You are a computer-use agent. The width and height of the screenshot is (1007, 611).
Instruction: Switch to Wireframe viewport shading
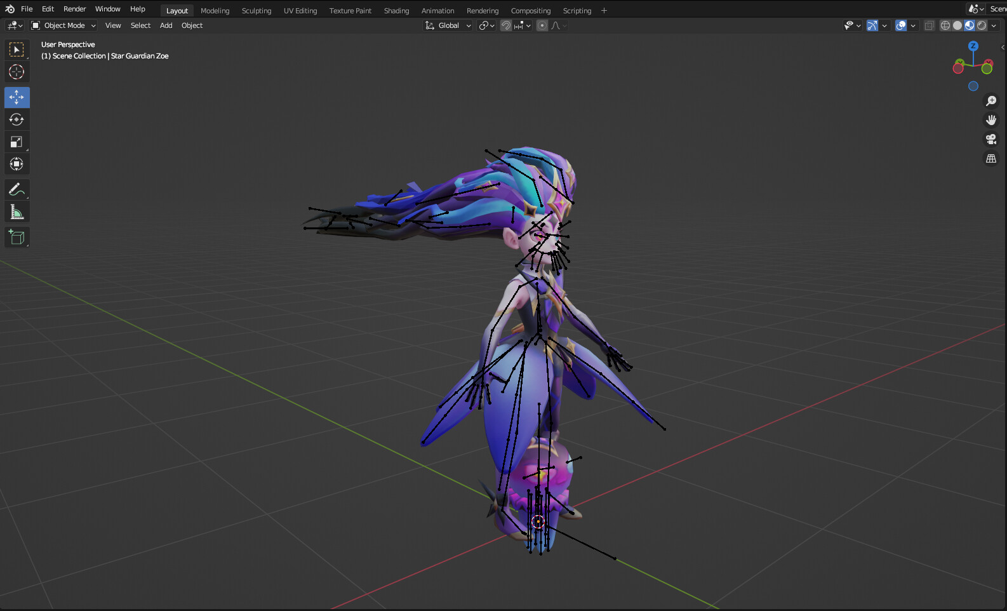pos(945,25)
